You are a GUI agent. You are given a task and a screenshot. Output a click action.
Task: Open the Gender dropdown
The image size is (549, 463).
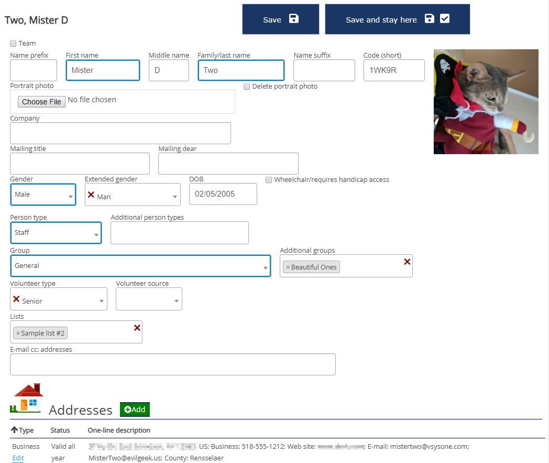pyautogui.click(x=43, y=195)
